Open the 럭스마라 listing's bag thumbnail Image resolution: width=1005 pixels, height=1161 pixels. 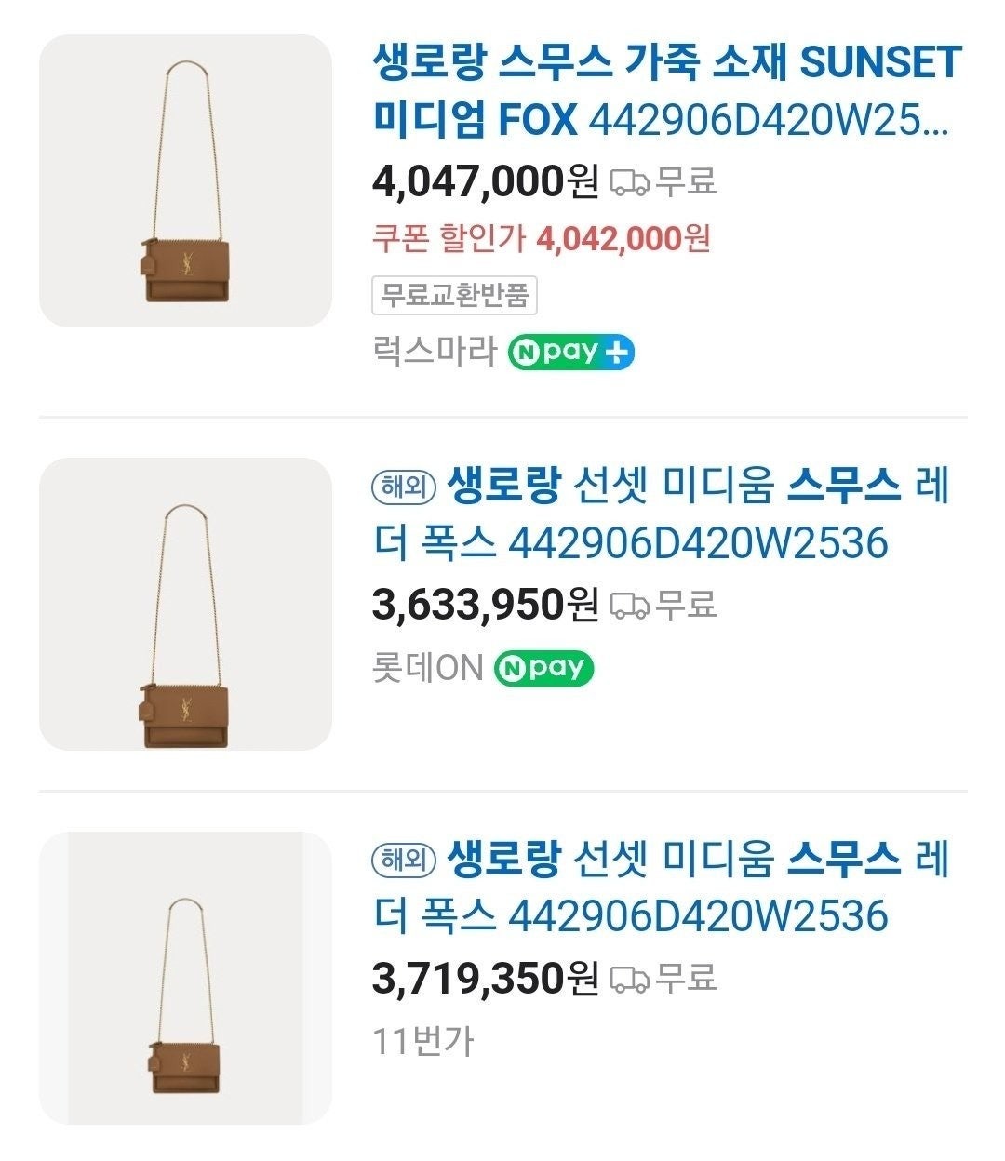coord(185,181)
